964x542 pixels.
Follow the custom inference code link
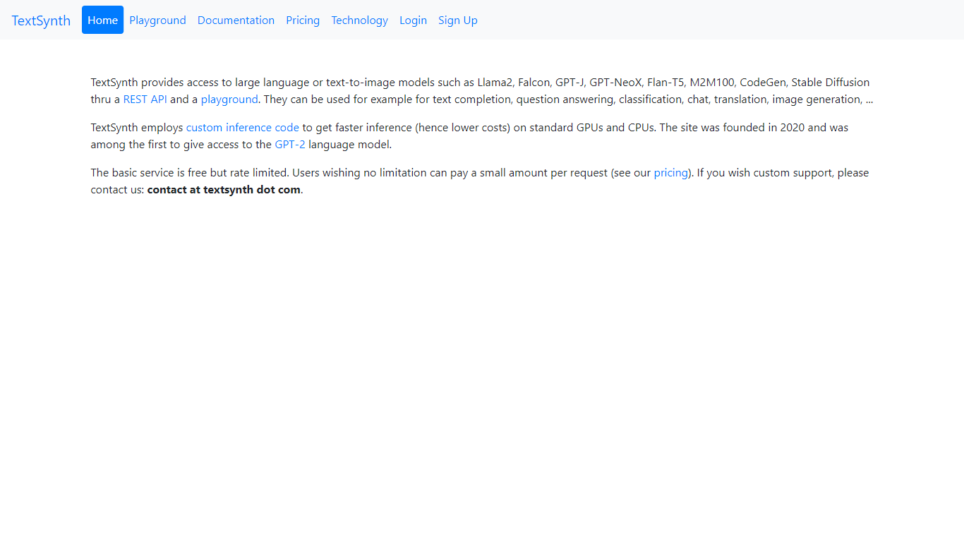(x=243, y=128)
